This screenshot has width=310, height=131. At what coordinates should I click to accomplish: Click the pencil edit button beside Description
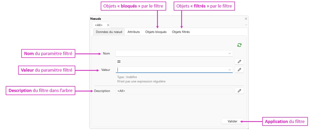(x=239, y=91)
